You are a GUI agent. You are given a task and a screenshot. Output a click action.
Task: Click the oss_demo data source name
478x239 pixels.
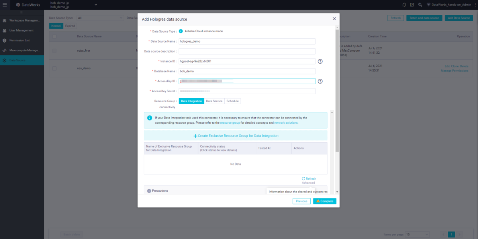(84, 68)
